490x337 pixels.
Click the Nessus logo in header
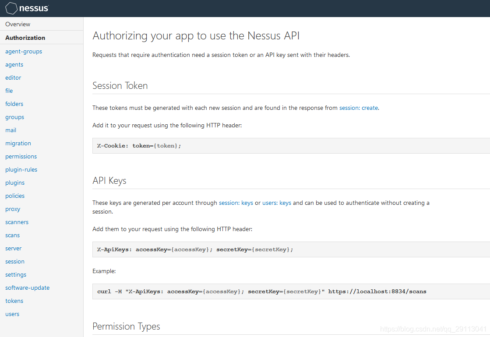[x=27, y=8]
